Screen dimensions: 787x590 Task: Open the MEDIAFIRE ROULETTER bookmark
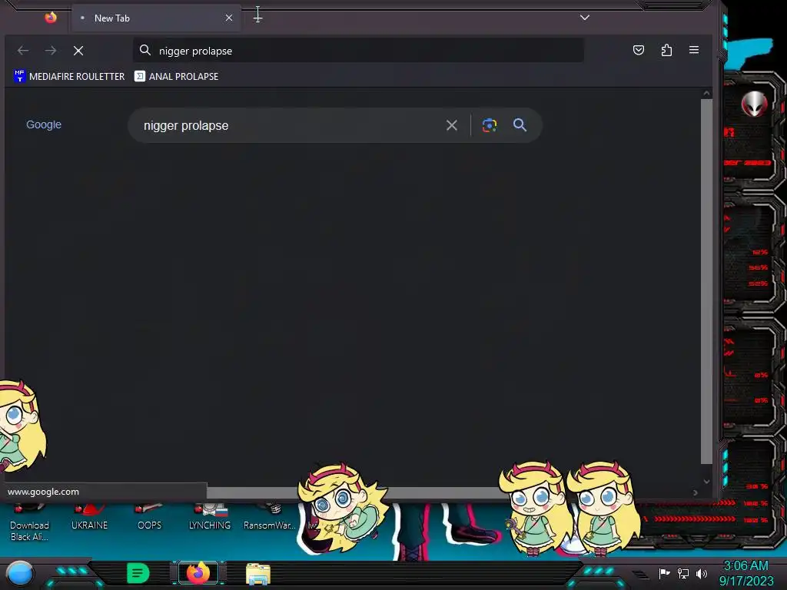(x=69, y=76)
